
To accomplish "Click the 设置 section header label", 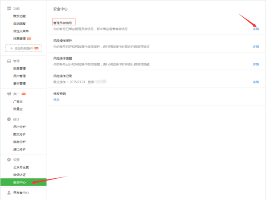I will click(16, 160).
